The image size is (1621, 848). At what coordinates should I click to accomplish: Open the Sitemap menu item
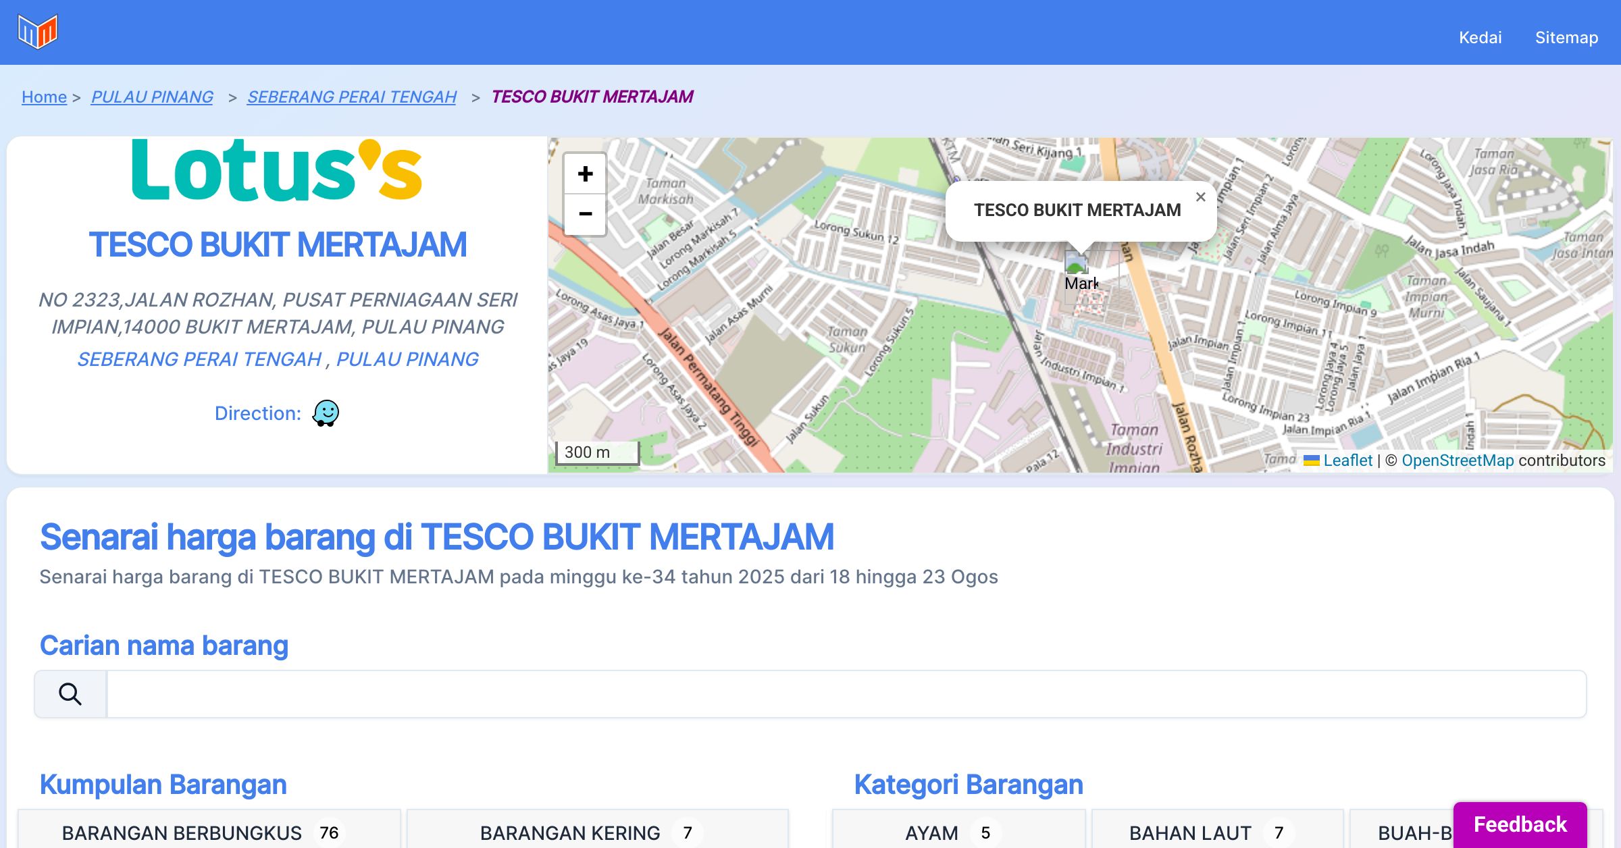1566,37
